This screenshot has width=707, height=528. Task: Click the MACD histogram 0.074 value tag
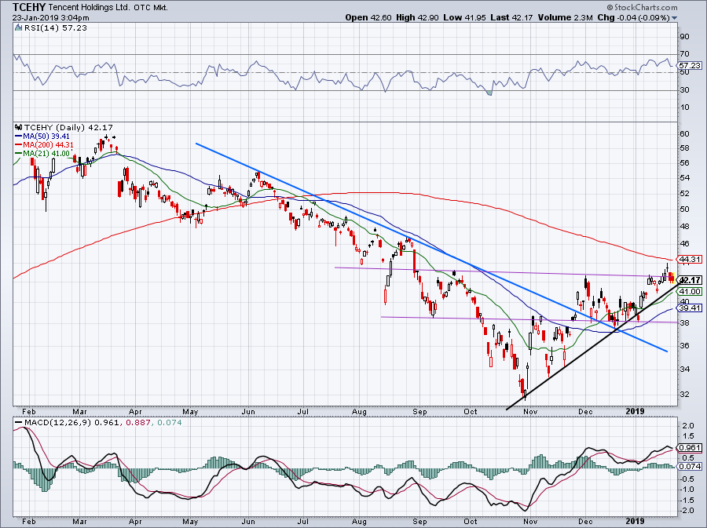coord(690,466)
